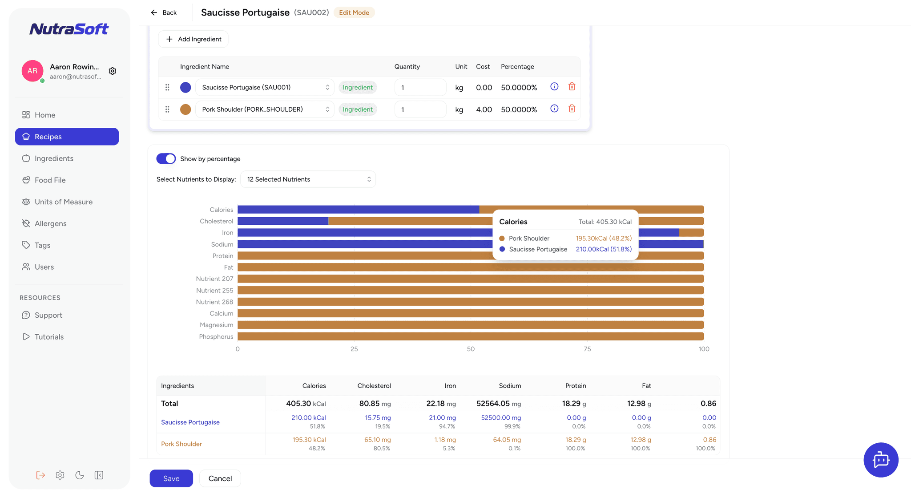The width and height of the screenshot is (911, 498).
Task: Open Tutorials resource
Action: [67, 337]
